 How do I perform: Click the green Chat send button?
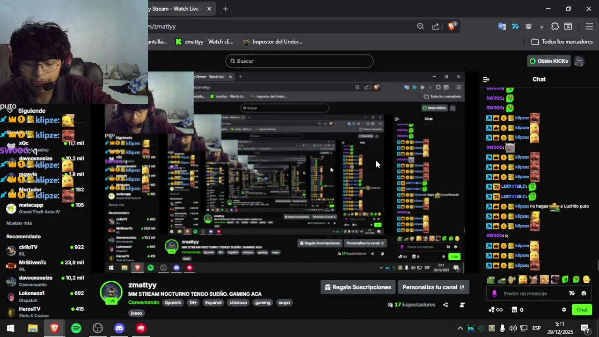coord(582,310)
